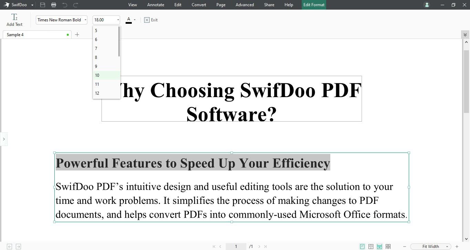This screenshot has height=250, width=470.
Task: Click the Undo arrow
Action: [x=65, y=5]
